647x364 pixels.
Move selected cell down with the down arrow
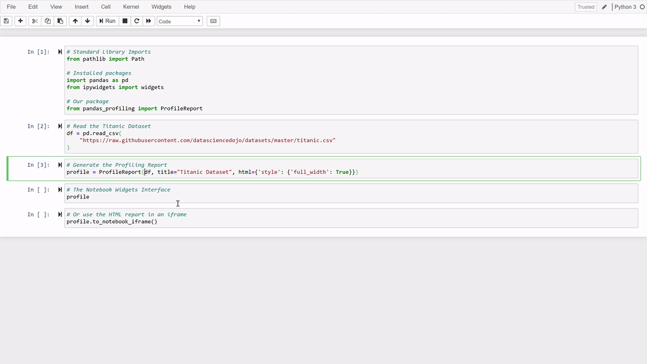tap(87, 21)
